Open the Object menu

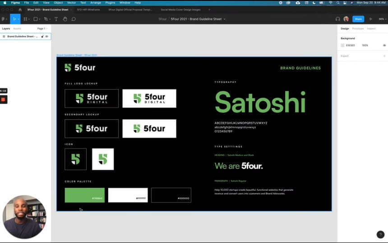[x=58, y=3]
